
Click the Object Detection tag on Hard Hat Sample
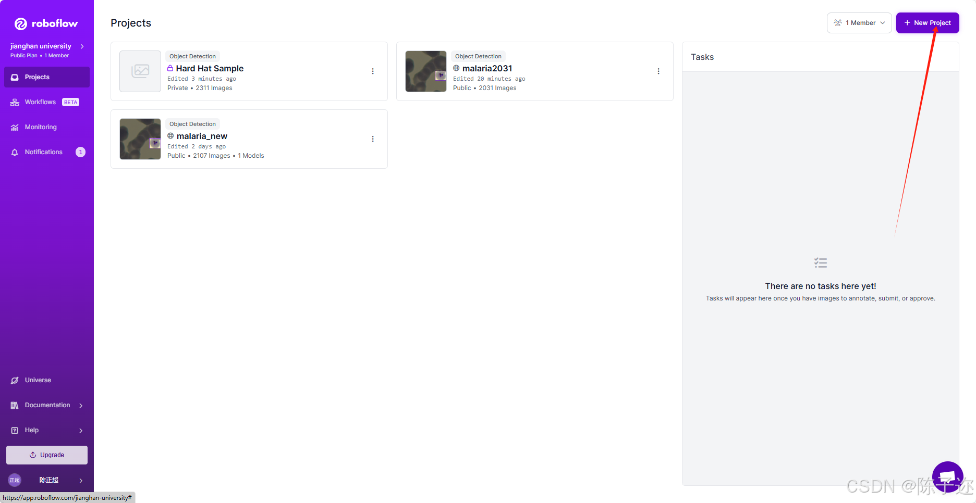tap(192, 56)
